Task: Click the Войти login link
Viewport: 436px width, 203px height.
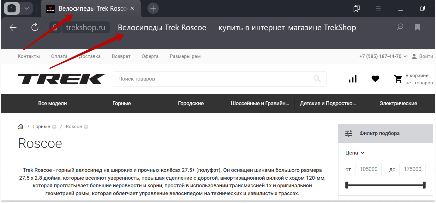Action: coord(426,56)
